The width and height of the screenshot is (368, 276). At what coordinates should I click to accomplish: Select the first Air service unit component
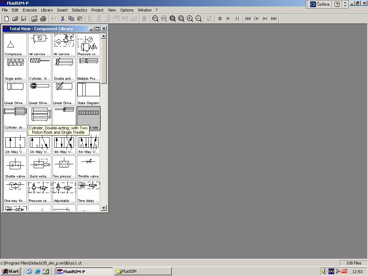pyautogui.click(x=40, y=45)
